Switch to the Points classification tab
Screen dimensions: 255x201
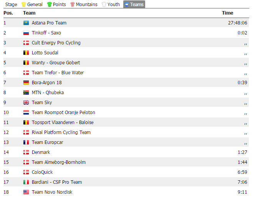[x=56, y=4]
